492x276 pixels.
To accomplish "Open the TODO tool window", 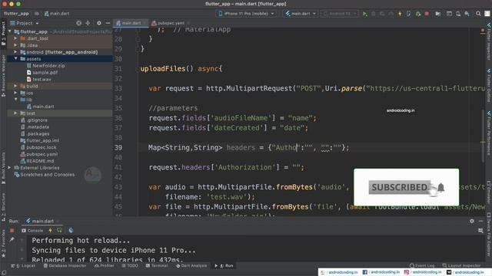I will [x=130, y=266].
